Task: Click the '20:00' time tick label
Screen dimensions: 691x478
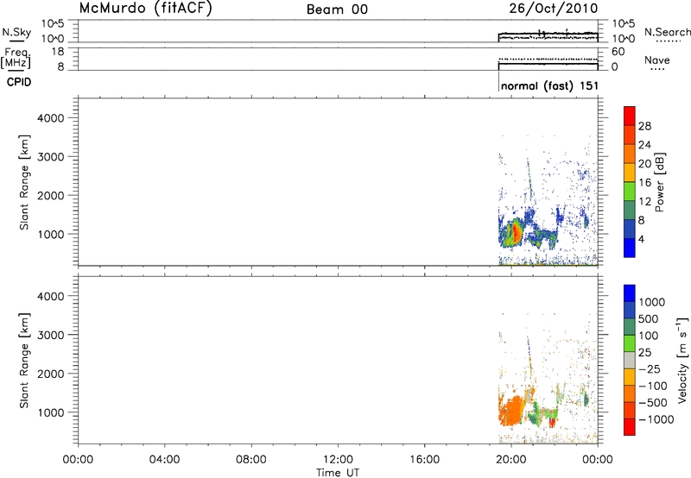Action: (510, 460)
